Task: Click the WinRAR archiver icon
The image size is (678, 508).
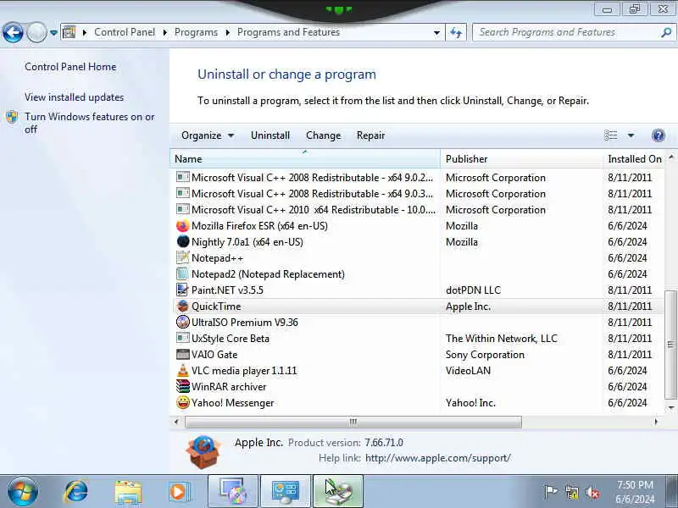Action: click(183, 387)
